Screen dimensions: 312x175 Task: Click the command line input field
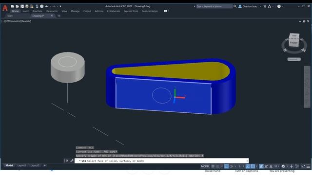point(161,161)
